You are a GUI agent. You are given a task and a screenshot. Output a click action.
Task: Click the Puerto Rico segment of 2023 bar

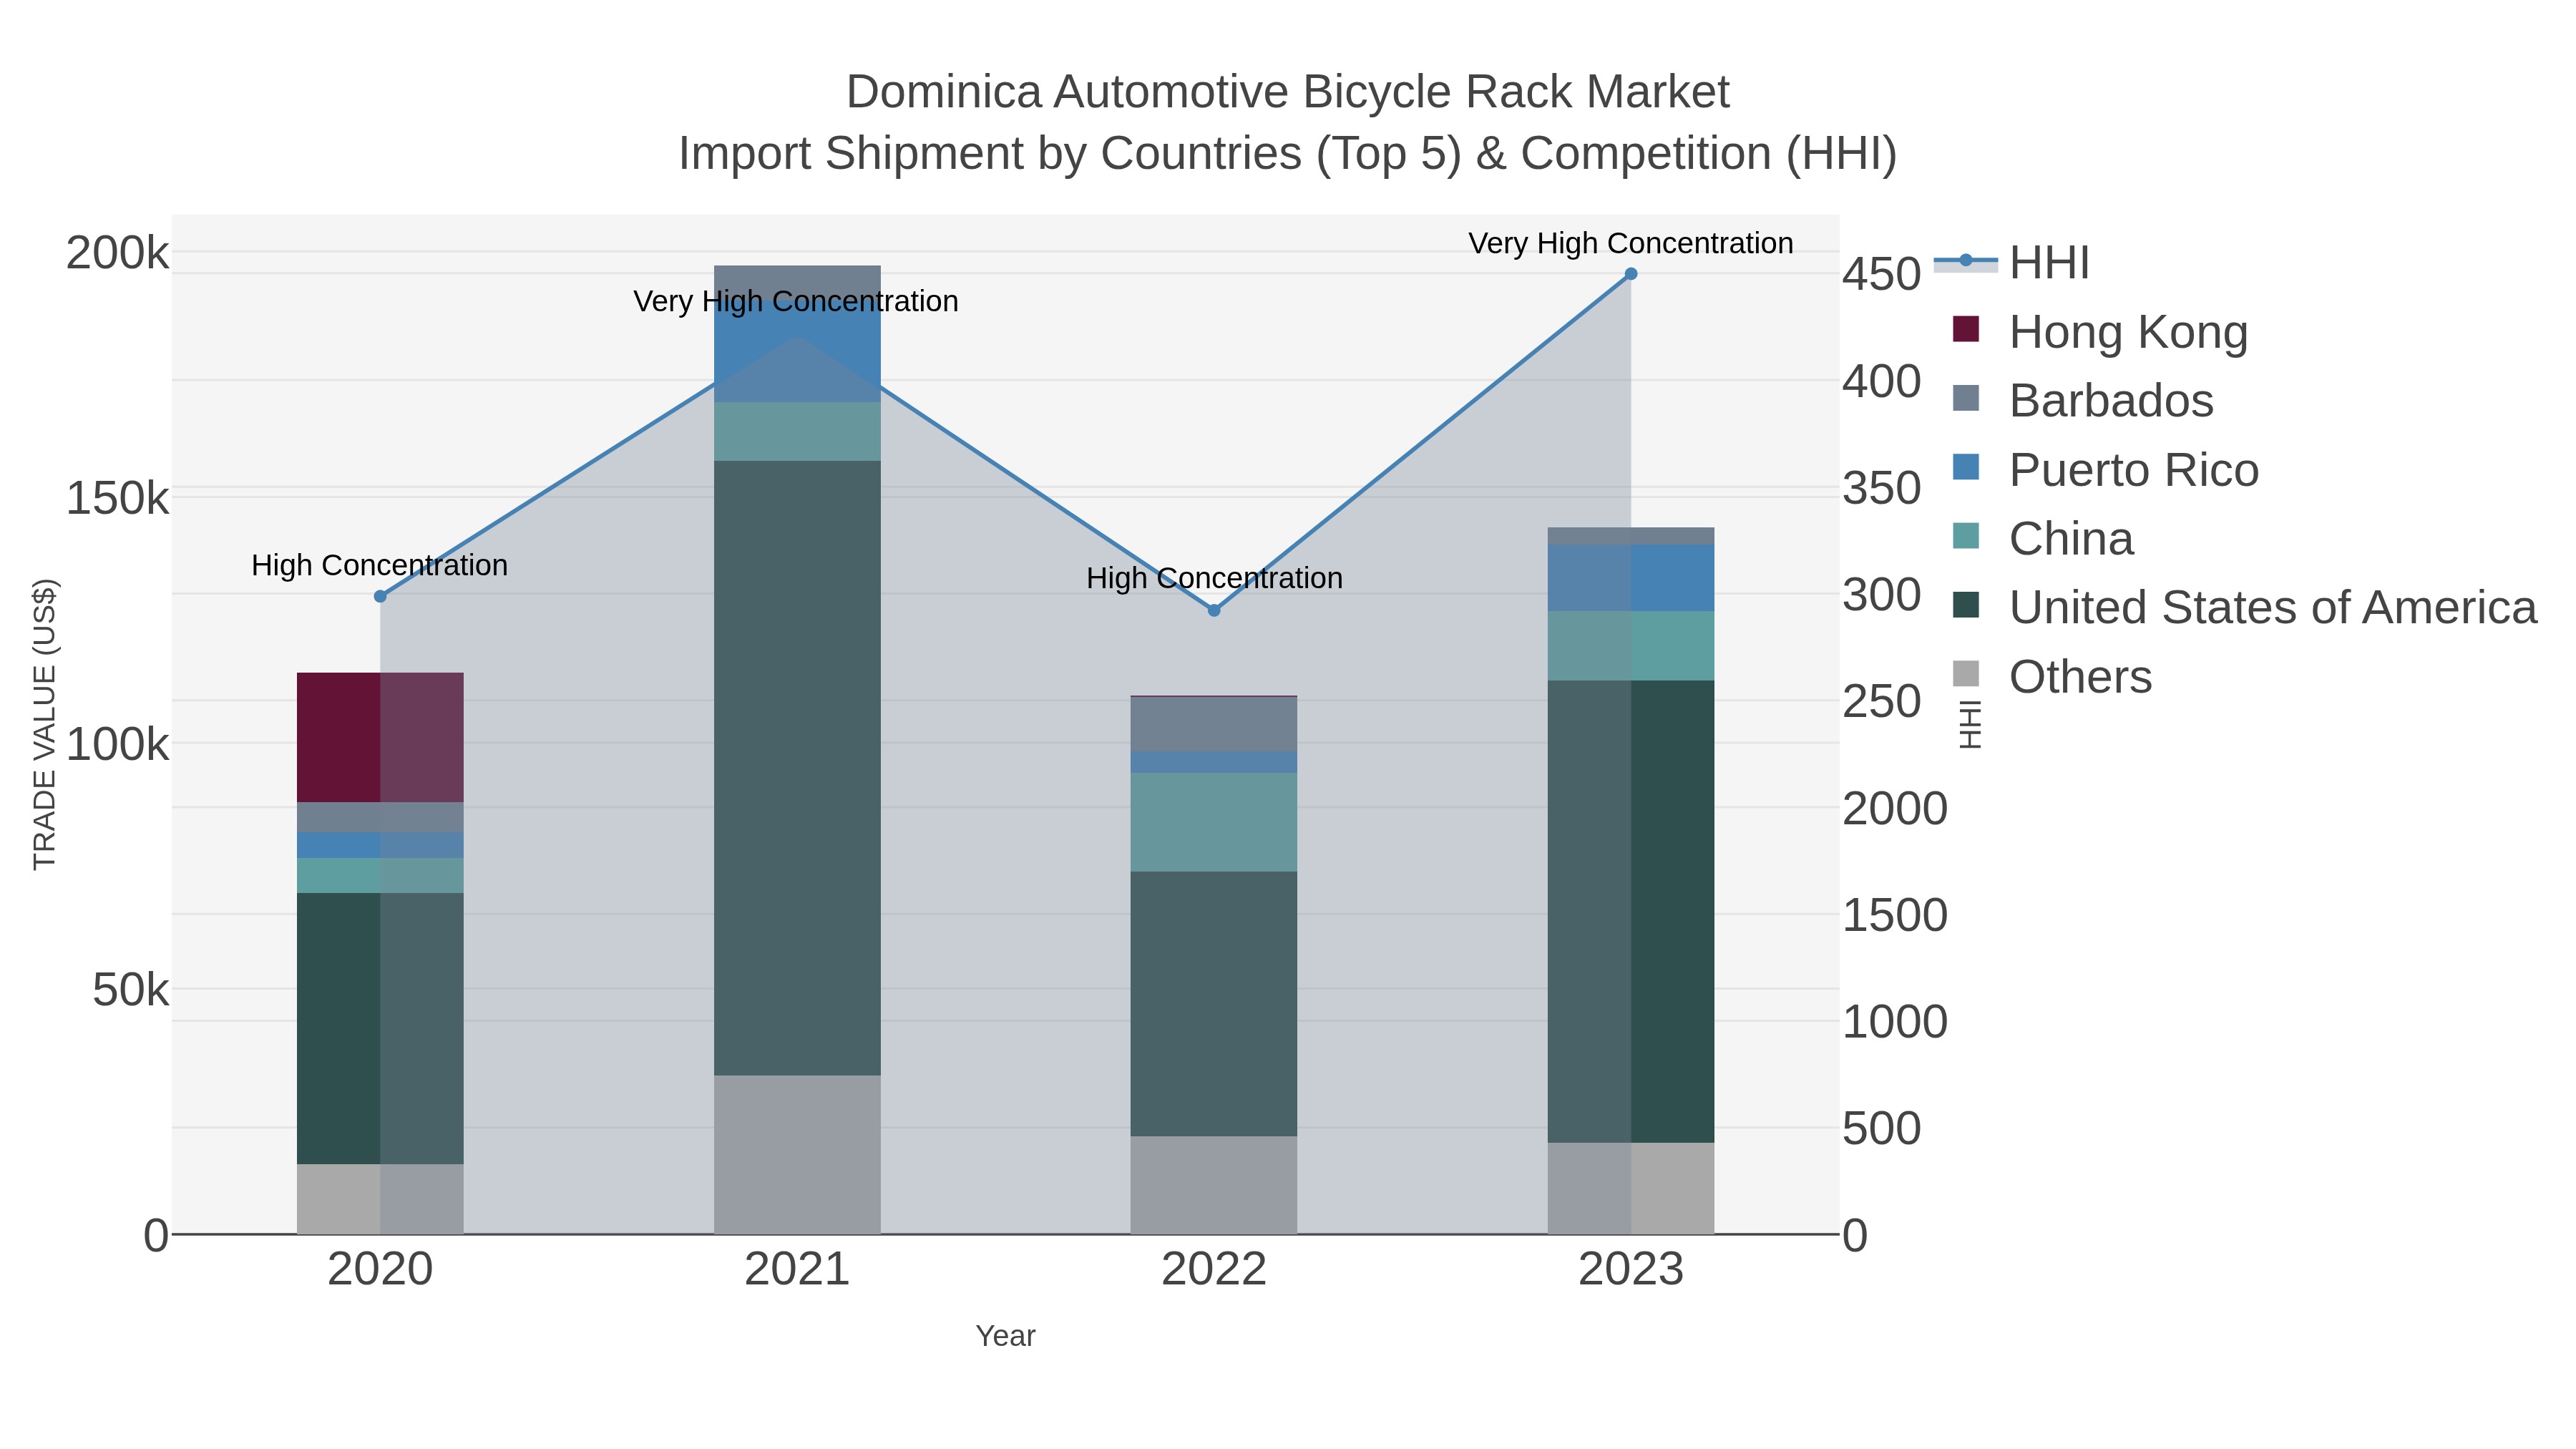point(1631,578)
